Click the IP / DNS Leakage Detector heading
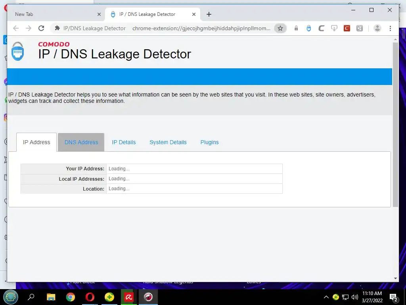406x305 pixels. (115, 54)
